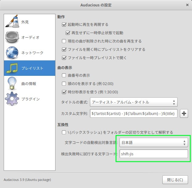Open the 外見 settings category
This screenshot has width=192, height=188.
point(30,22)
